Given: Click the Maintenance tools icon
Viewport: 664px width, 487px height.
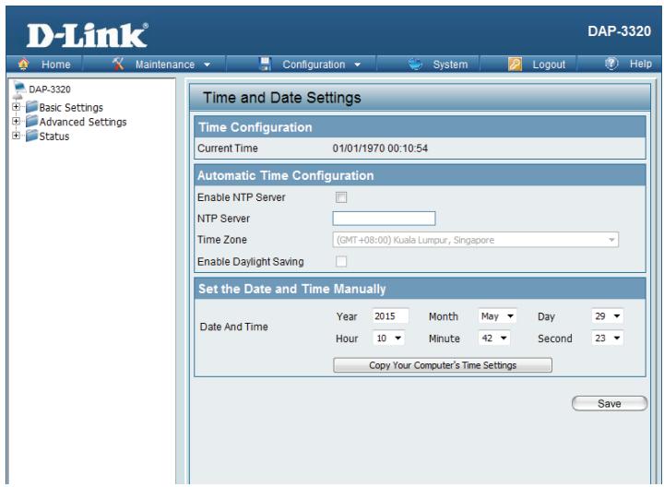Looking at the screenshot, I should [x=118, y=64].
